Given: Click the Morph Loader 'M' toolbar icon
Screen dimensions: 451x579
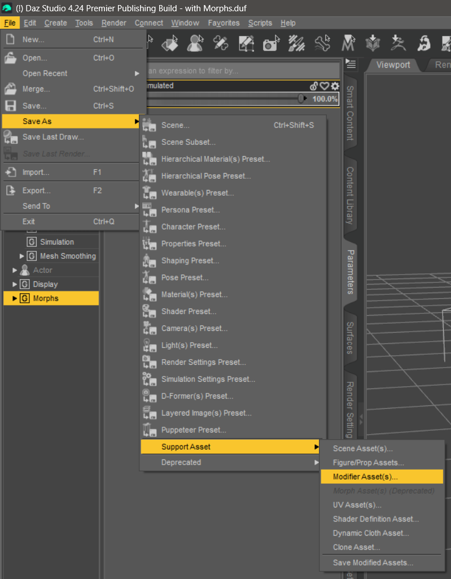Looking at the screenshot, I should (348, 43).
